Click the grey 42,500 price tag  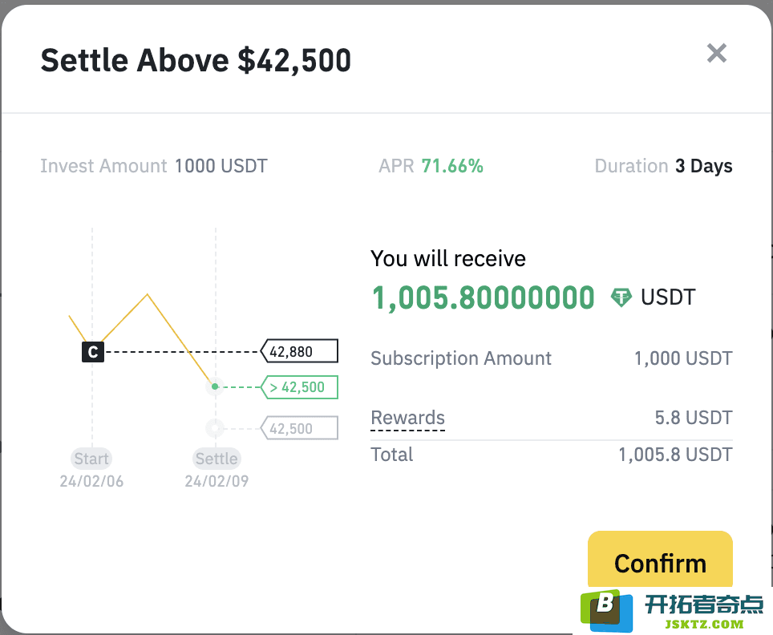click(299, 428)
